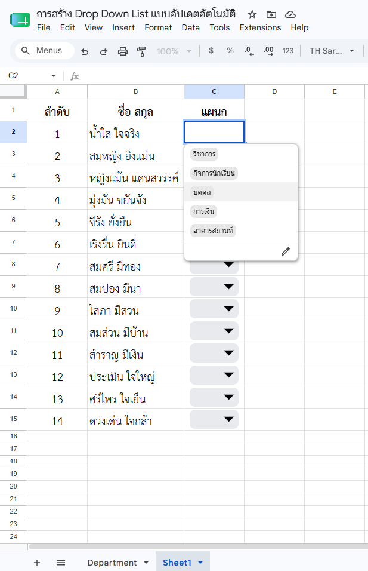Select column D header
The height and width of the screenshot is (571, 368).
pyautogui.click(x=274, y=92)
